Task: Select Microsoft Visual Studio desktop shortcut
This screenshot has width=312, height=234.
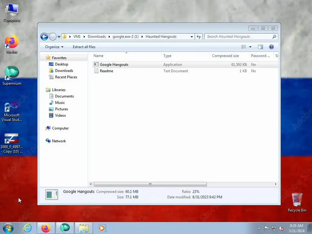Action: (x=12, y=112)
